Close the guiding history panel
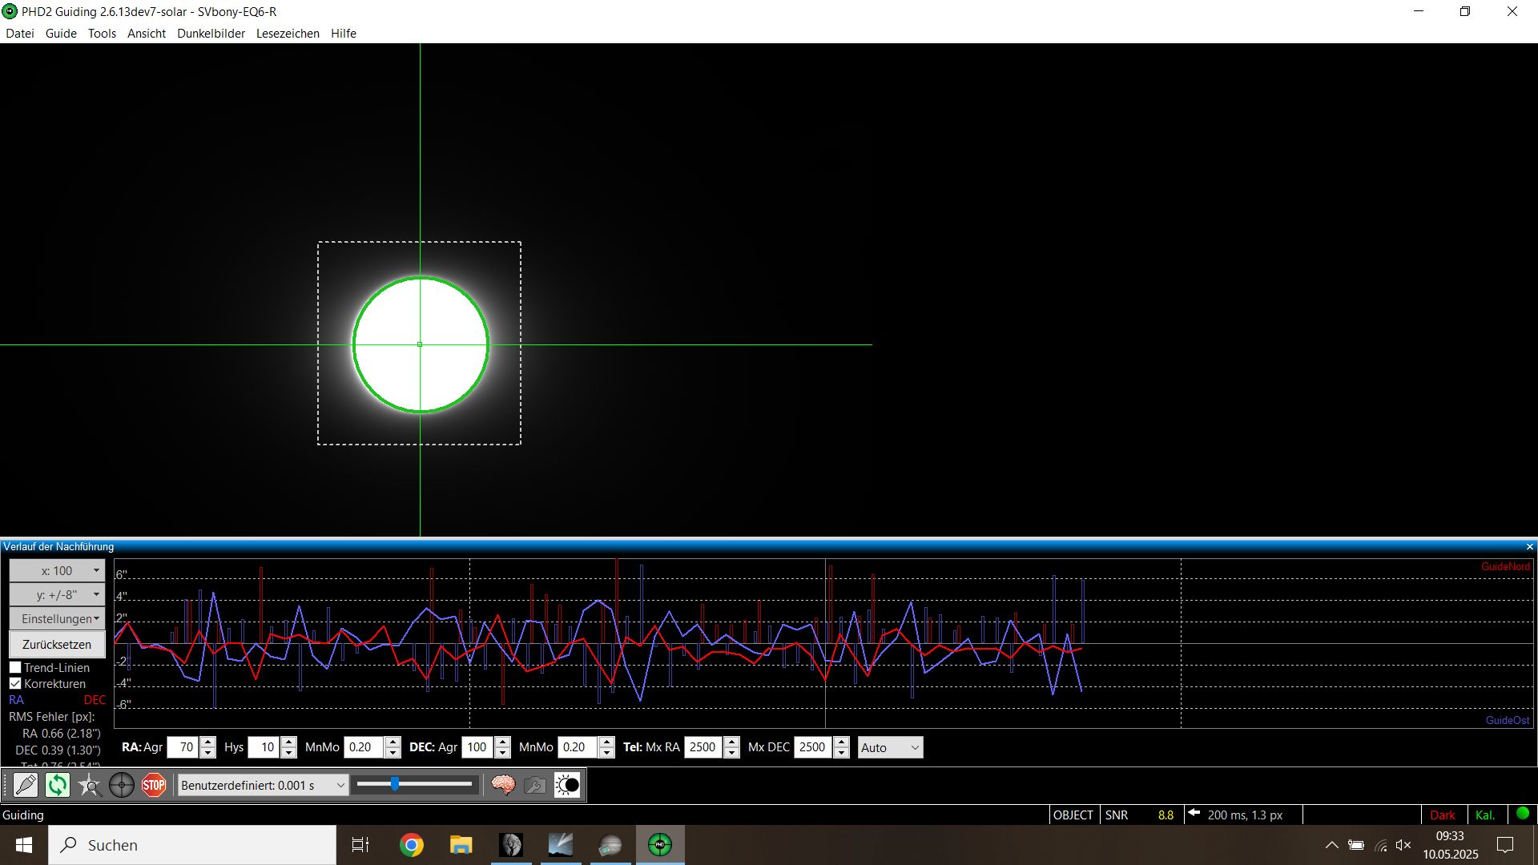This screenshot has height=865, width=1538. coord(1529,547)
